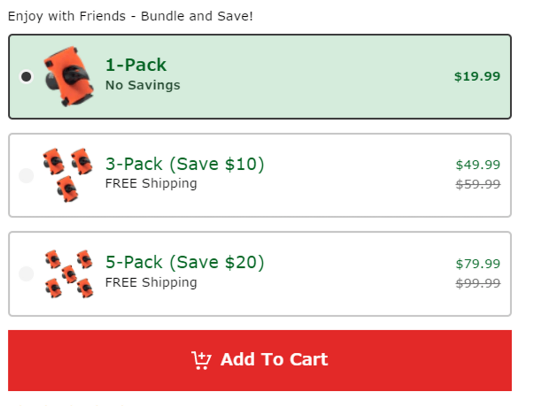Click the "No Savings" label
540x406 pixels.
142,85
